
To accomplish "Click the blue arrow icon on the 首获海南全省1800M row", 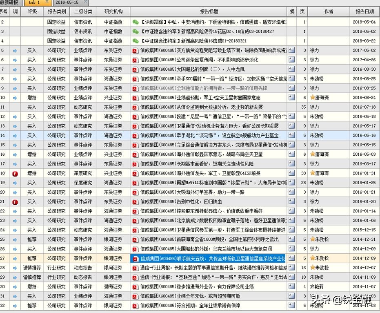I will 15,239.
